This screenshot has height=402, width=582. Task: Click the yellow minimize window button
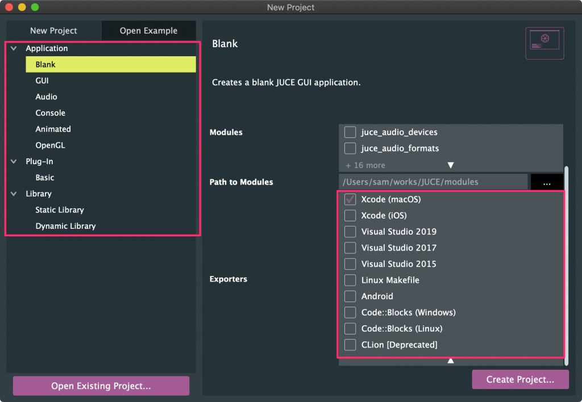tap(22, 7)
